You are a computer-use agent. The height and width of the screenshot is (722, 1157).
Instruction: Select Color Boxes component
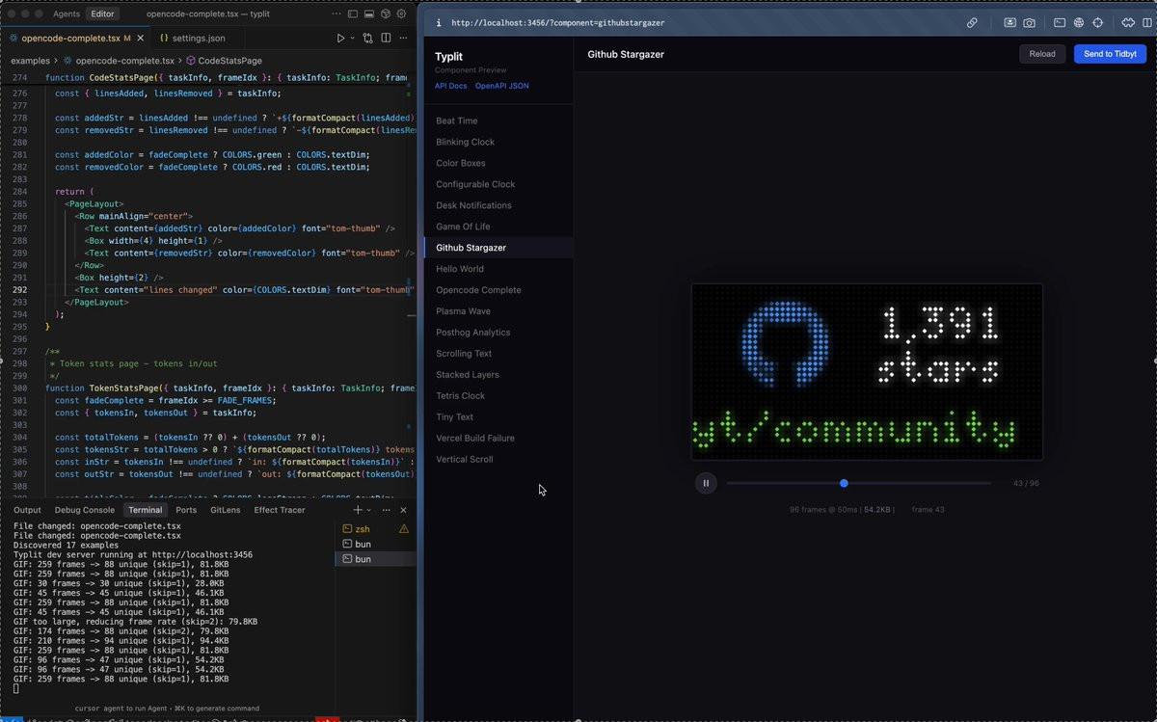499,163
